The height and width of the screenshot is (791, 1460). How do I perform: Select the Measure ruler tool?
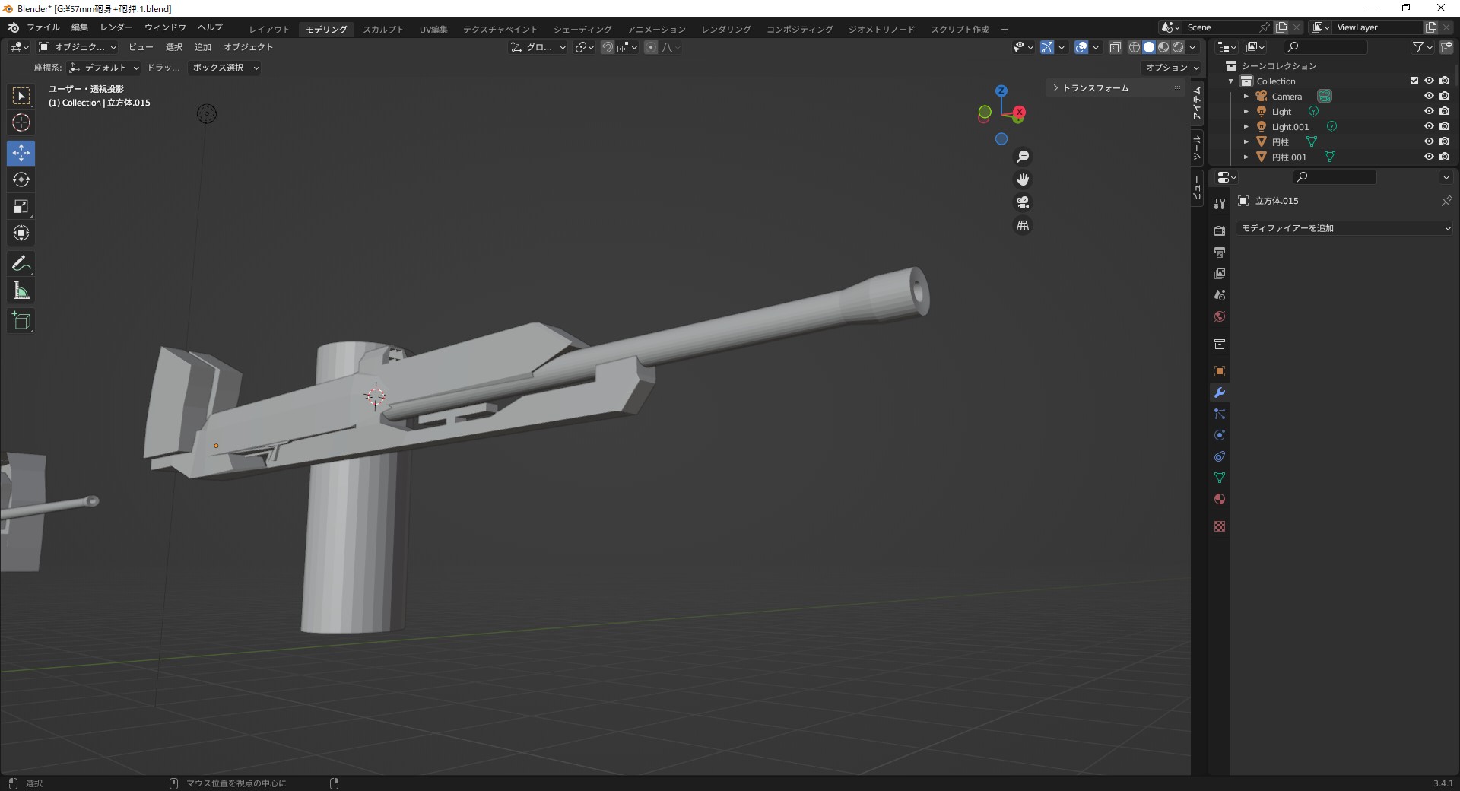pos(21,291)
